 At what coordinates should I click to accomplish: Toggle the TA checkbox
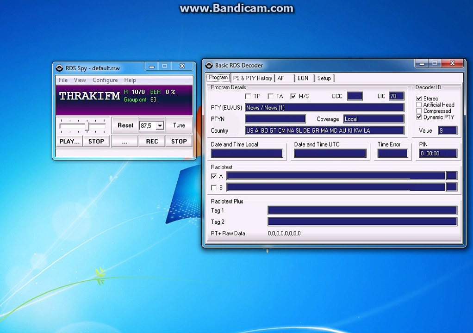click(271, 96)
